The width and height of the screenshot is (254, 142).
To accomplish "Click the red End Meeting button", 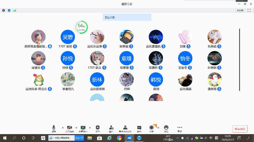I will (240, 129).
